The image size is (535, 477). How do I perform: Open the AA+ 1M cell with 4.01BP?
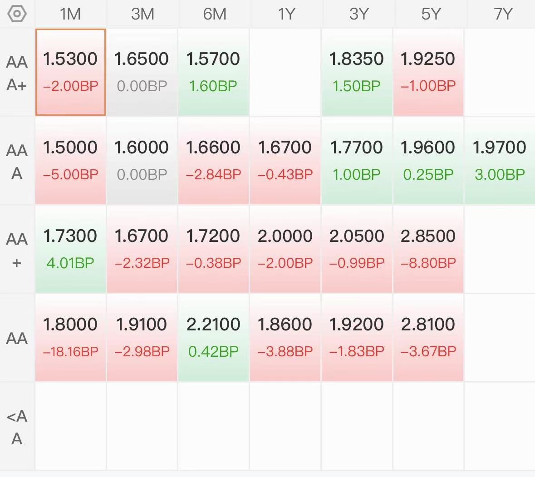[70, 249]
